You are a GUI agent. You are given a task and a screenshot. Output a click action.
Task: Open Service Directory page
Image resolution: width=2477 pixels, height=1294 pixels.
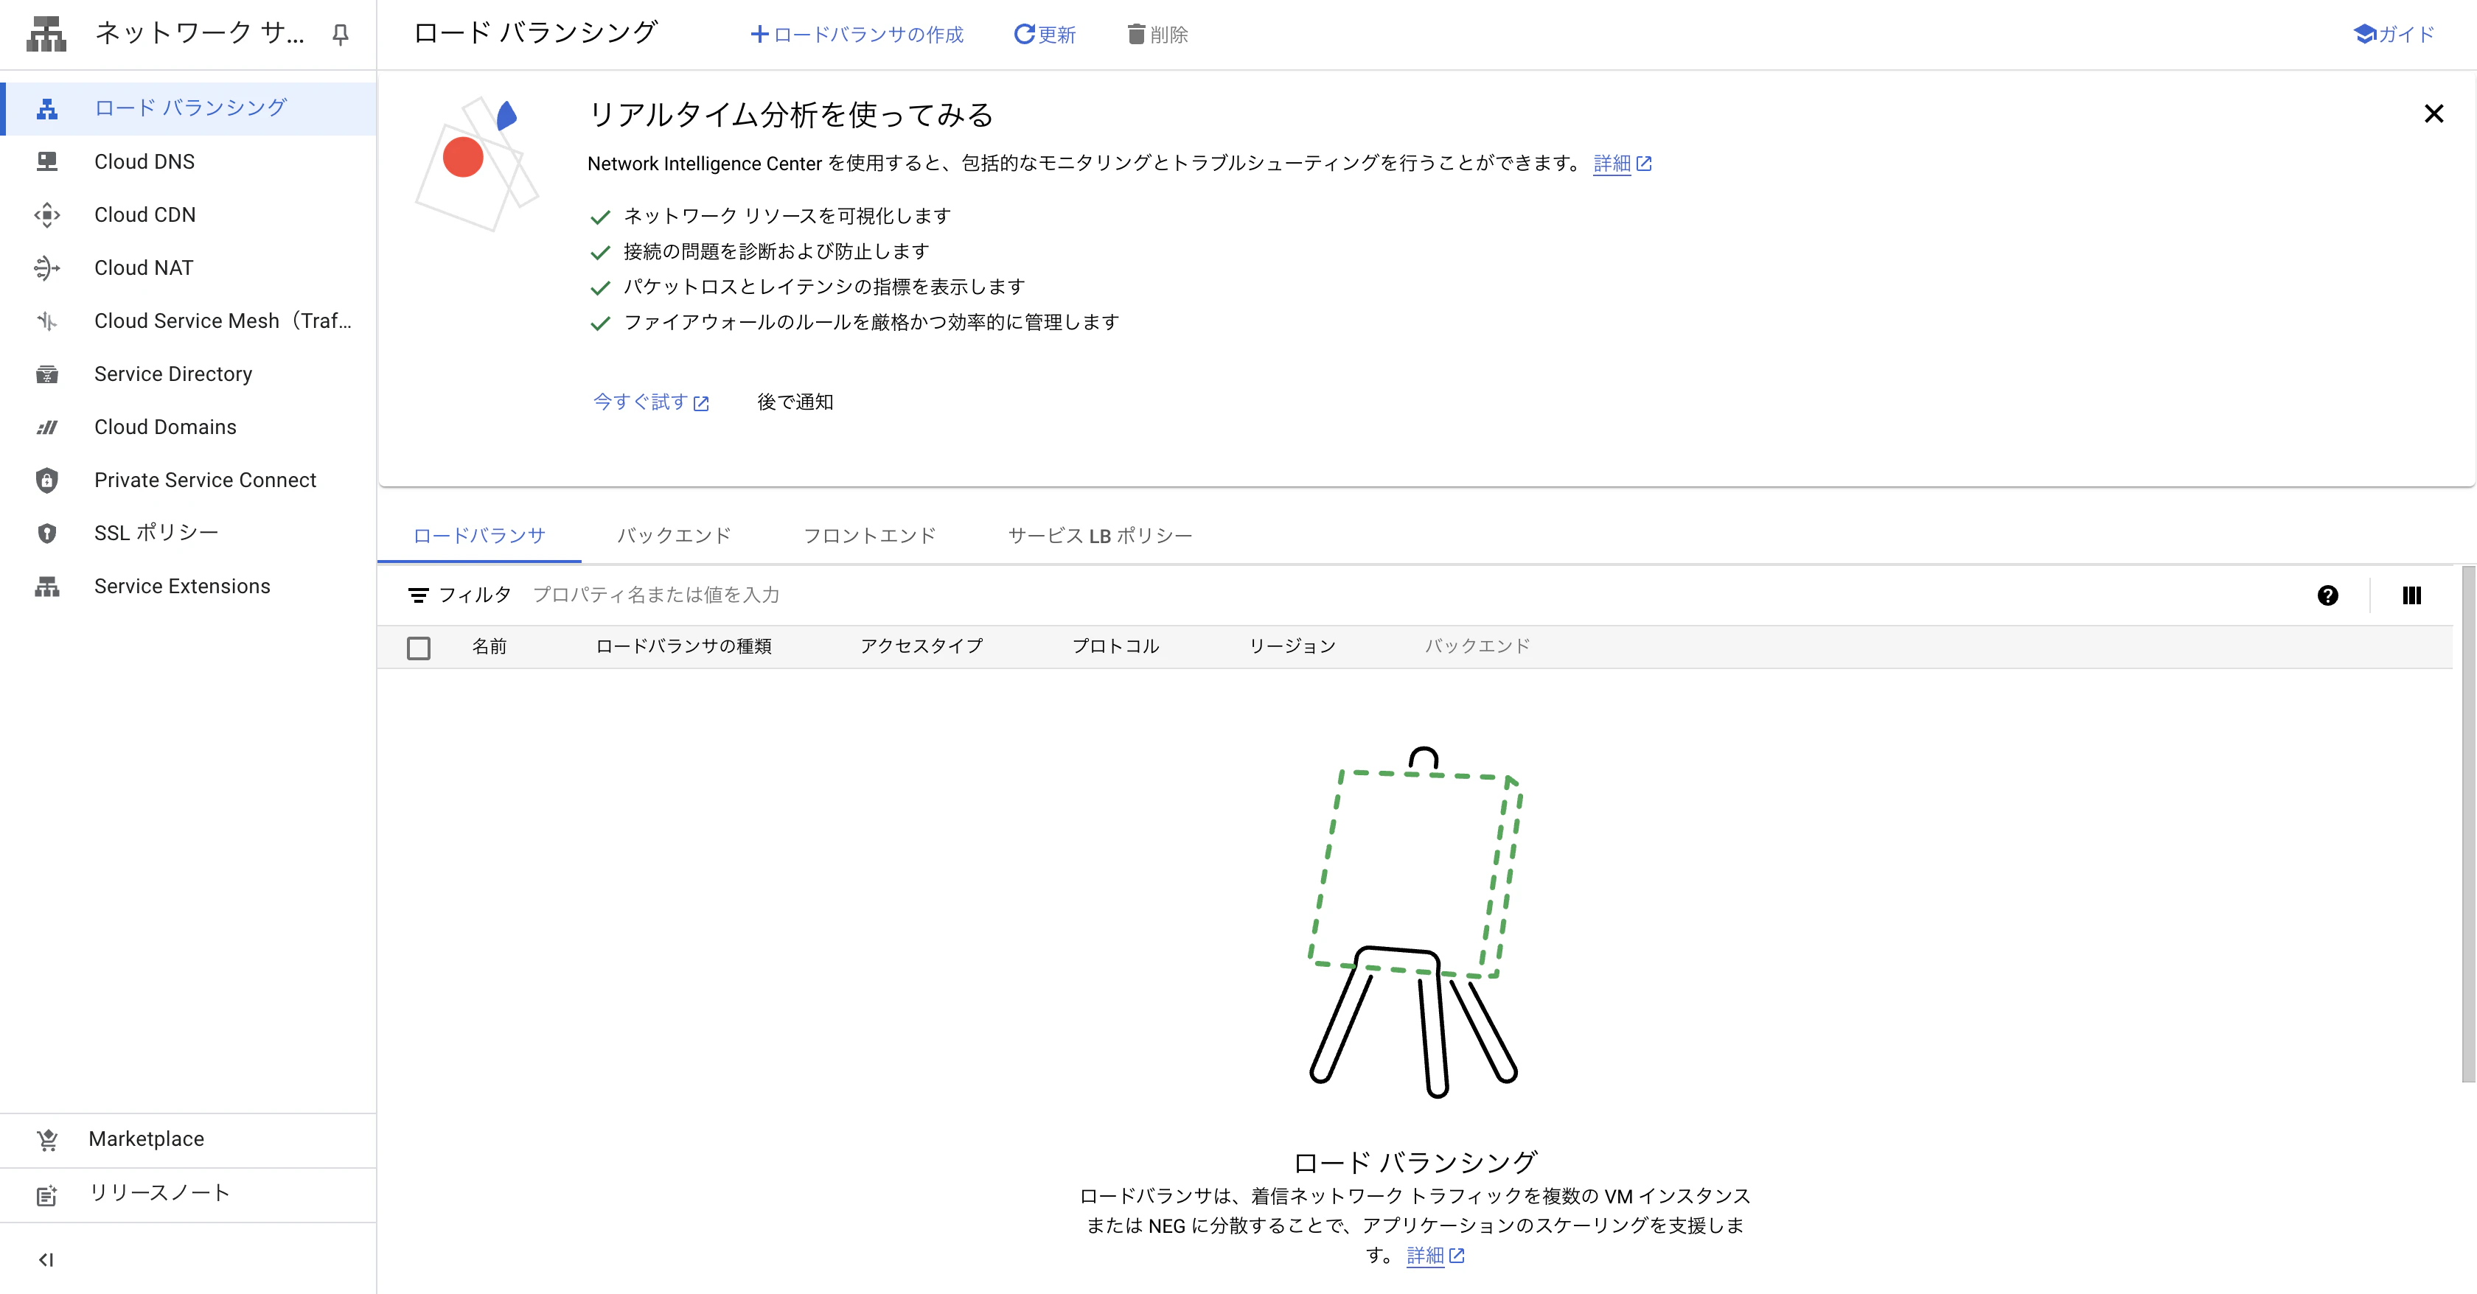coord(190,374)
